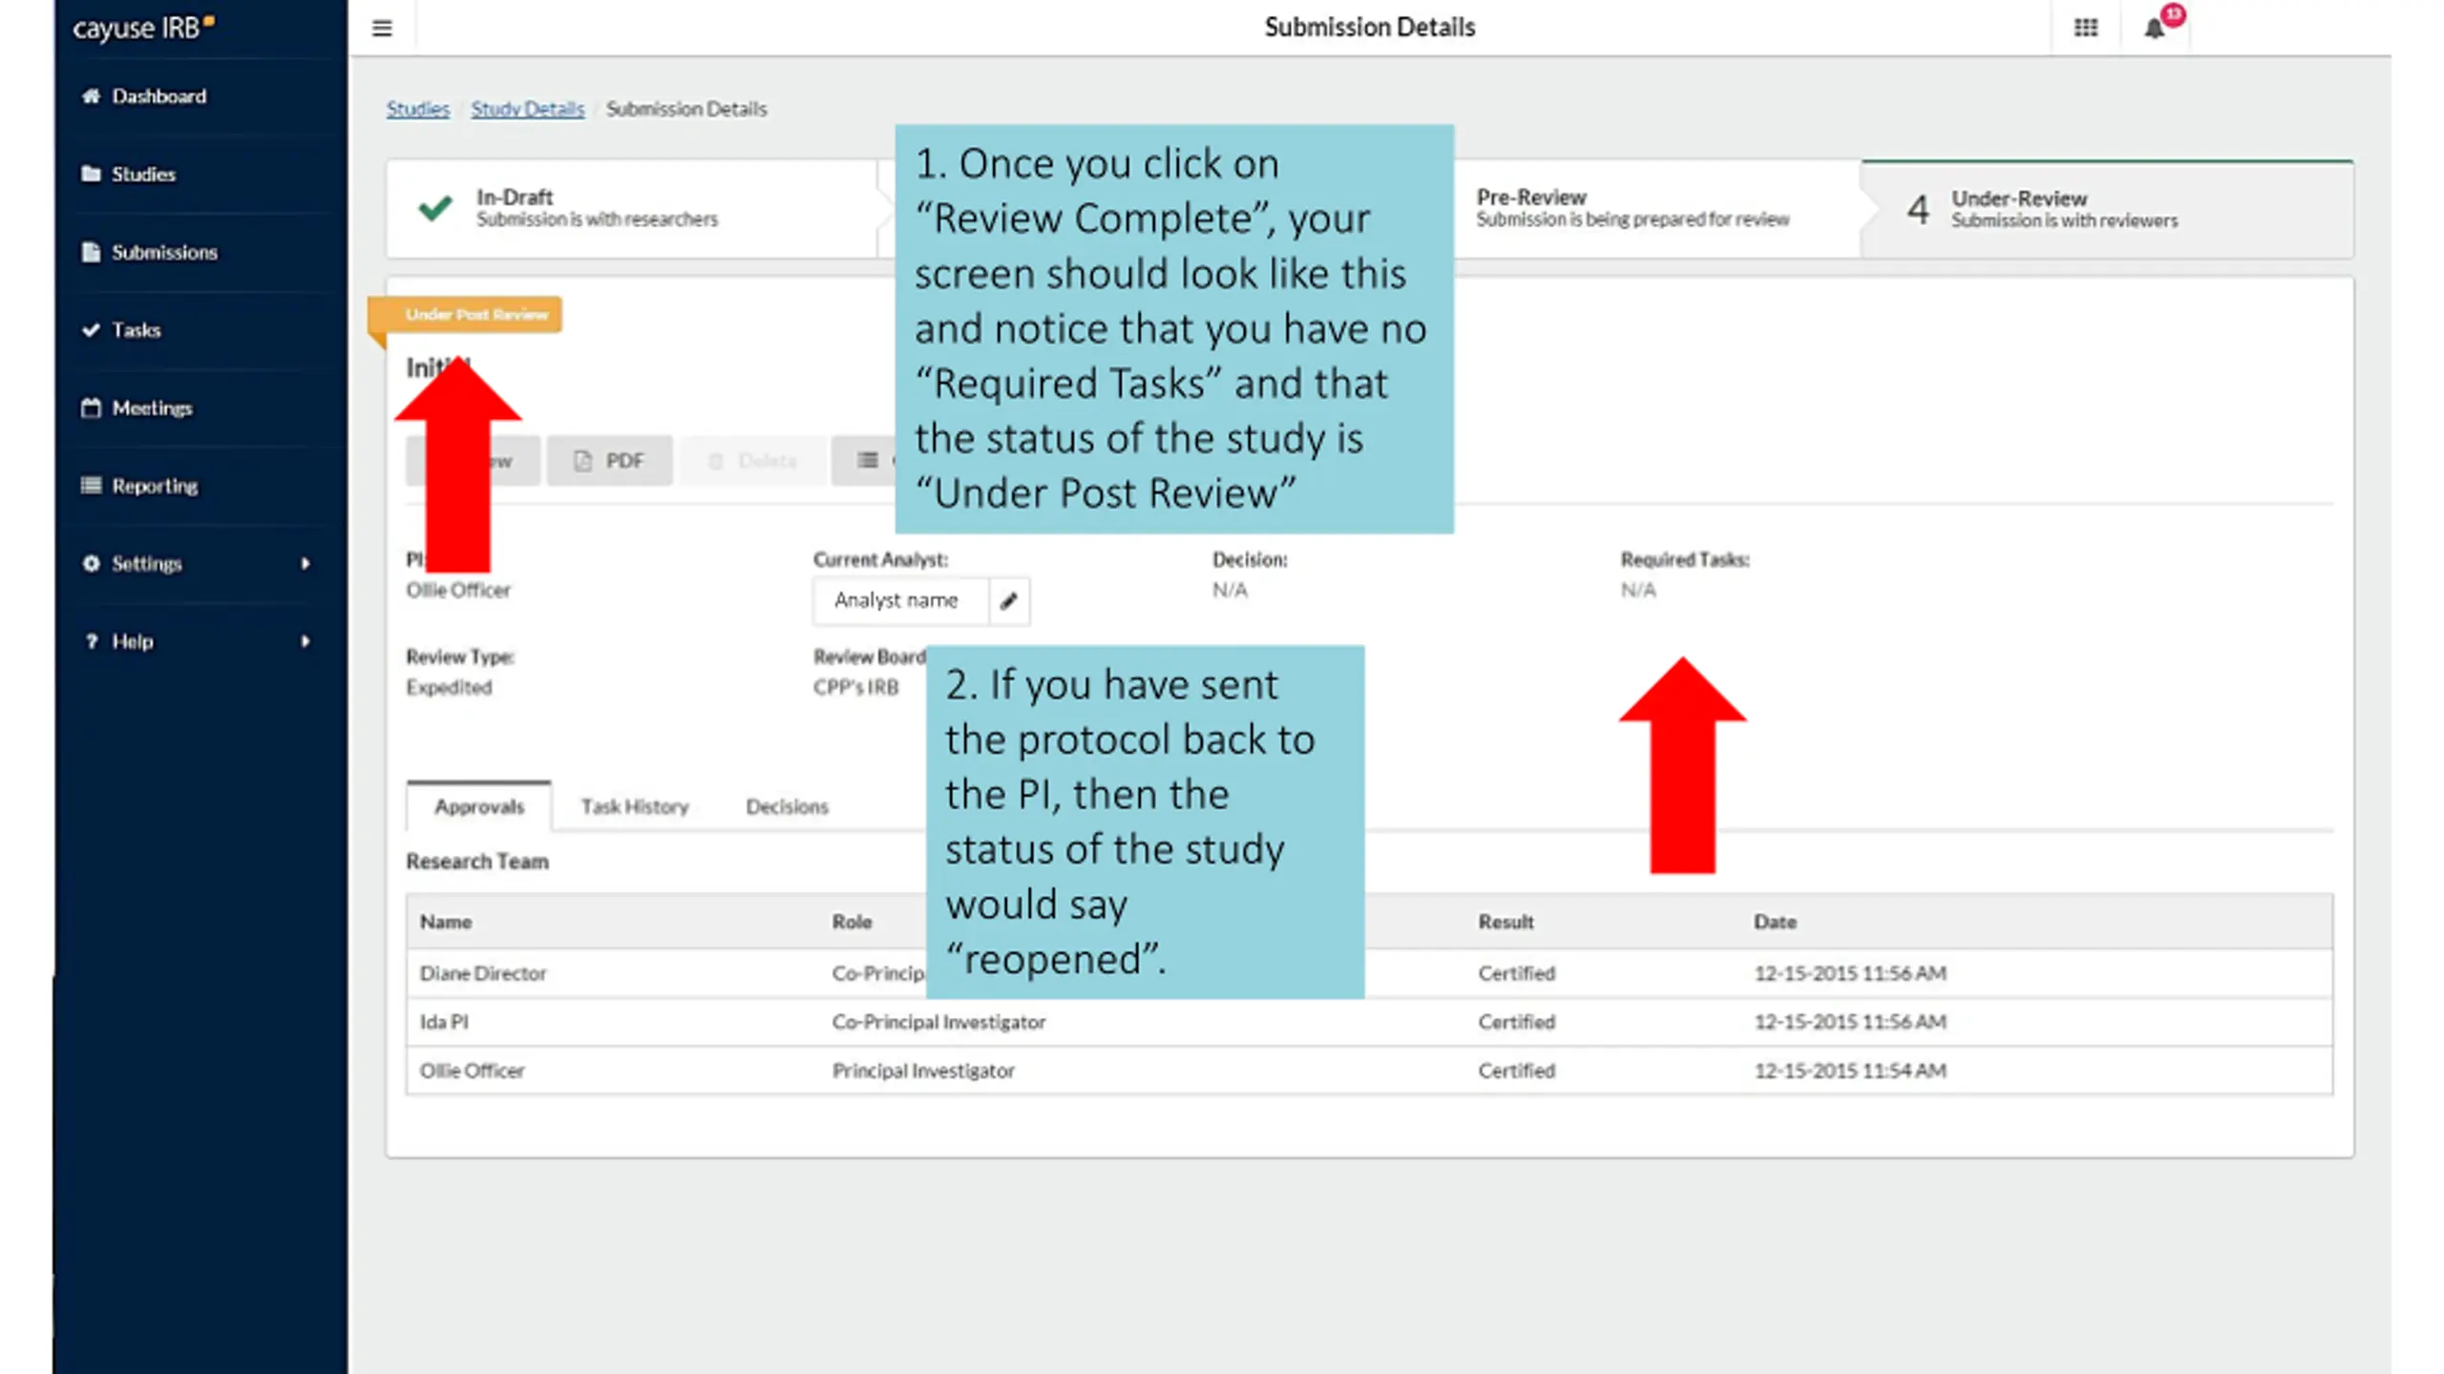Click the PDF button
Viewport: 2444px width, 1374px height.
coord(610,461)
